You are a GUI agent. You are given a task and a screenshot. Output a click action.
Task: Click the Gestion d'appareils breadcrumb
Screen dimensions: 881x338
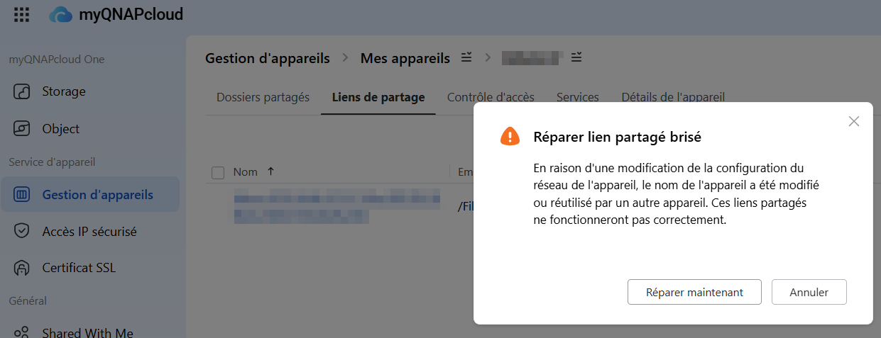click(x=267, y=58)
